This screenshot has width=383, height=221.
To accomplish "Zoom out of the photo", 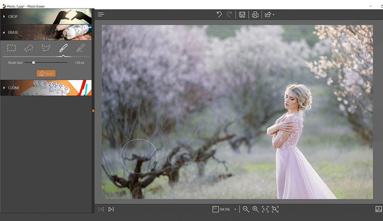I will click(x=246, y=209).
